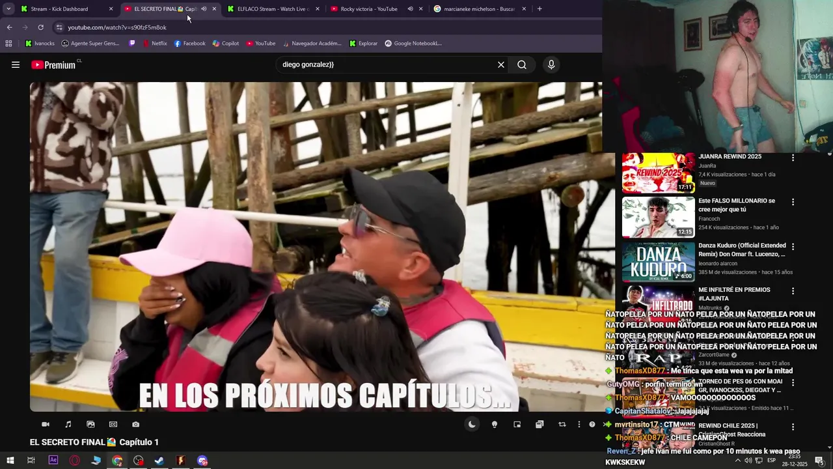This screenshot has width=833, height=469.
Task: Open 'Navegador Académ...' bookmark
Action: (311, 44)
